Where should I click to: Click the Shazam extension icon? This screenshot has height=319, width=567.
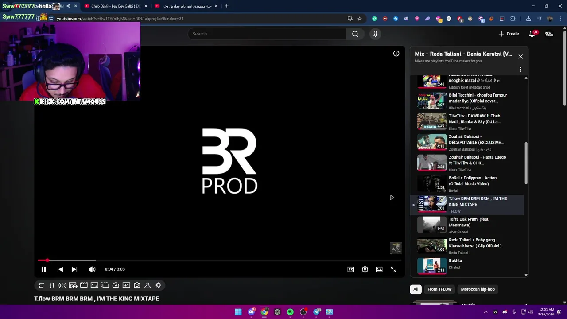396,19
